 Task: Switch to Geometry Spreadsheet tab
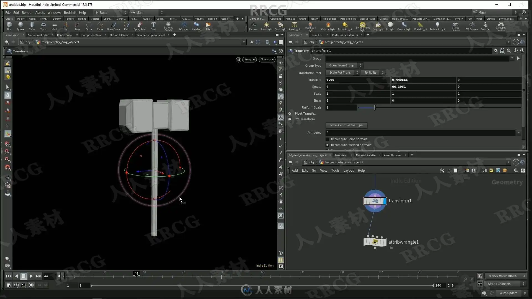151,35
